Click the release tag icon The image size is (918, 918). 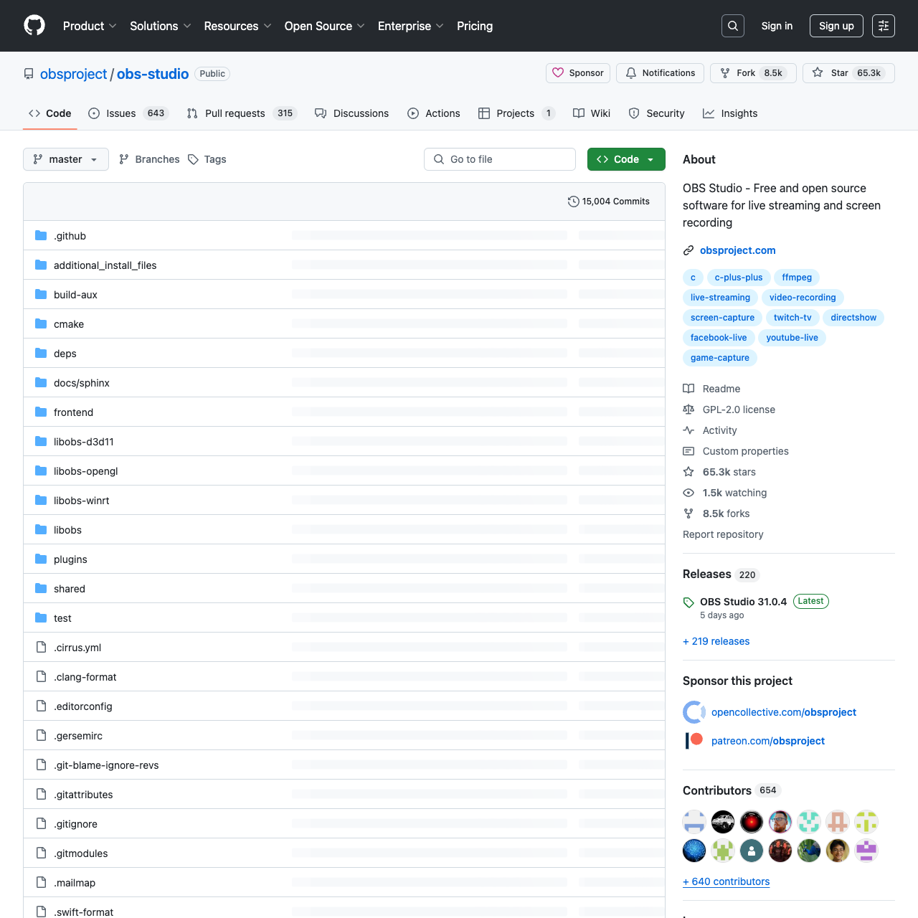click(688, 602)
